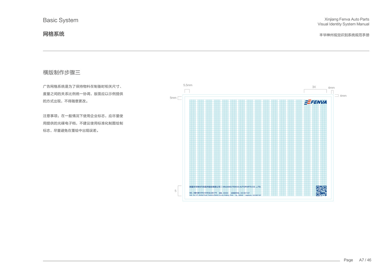Click the 'Page' footer label
The width and height of the screenshot is (389, 278).
[348, 260]
